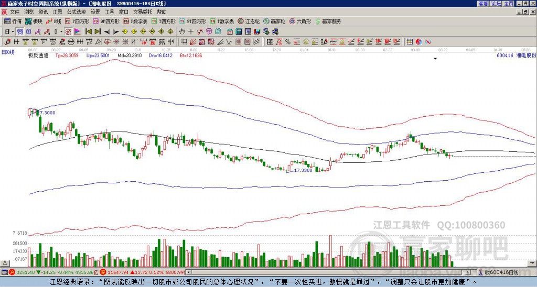Open the T数字表 tool
This screenshot has width=537, height=287.
click(222, 21)
